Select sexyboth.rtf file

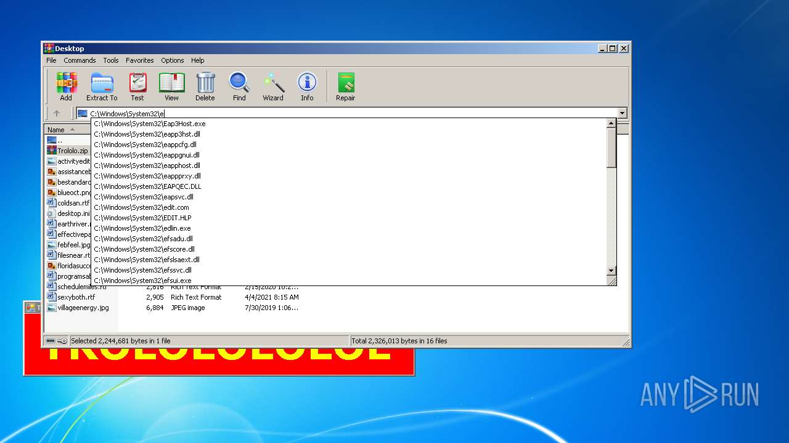tap(71, 297)
